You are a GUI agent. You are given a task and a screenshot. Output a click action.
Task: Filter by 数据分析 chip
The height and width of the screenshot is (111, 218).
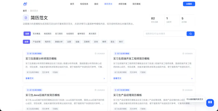59,42
